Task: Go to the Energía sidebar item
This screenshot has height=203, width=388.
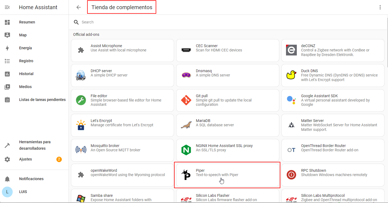Action: (x=25, y=48)
